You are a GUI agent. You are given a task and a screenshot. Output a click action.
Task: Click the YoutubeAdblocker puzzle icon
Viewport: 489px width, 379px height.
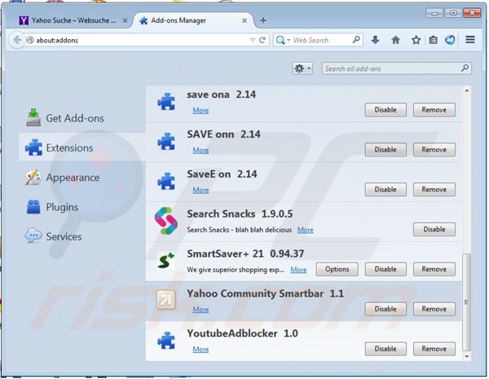[166, 341]
